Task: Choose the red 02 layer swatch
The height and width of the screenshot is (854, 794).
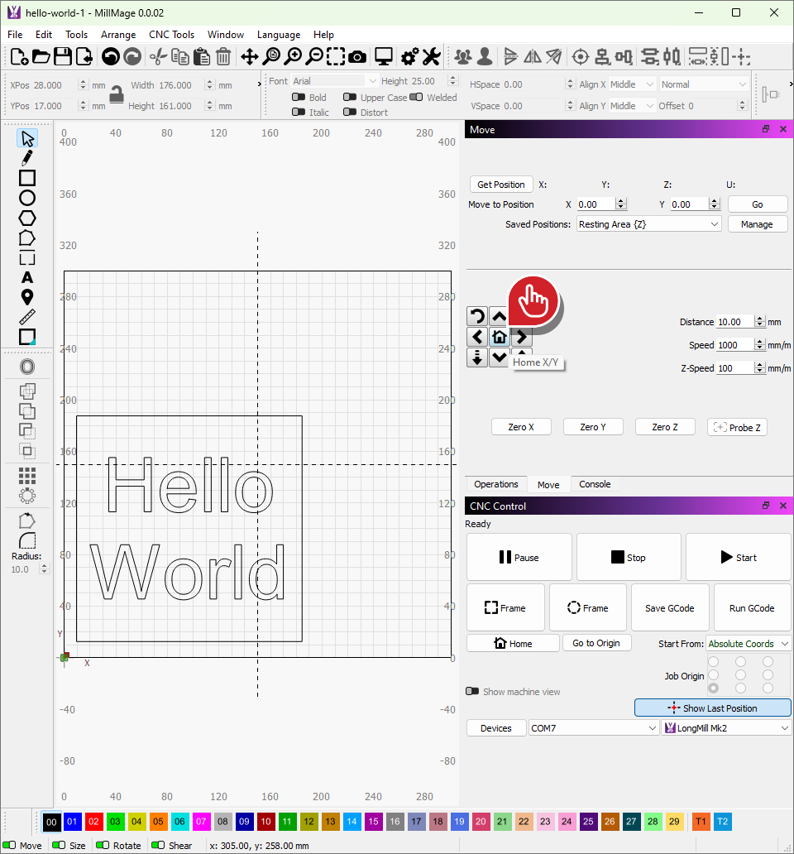Action: pyautogui.click(x=93, y=822)
